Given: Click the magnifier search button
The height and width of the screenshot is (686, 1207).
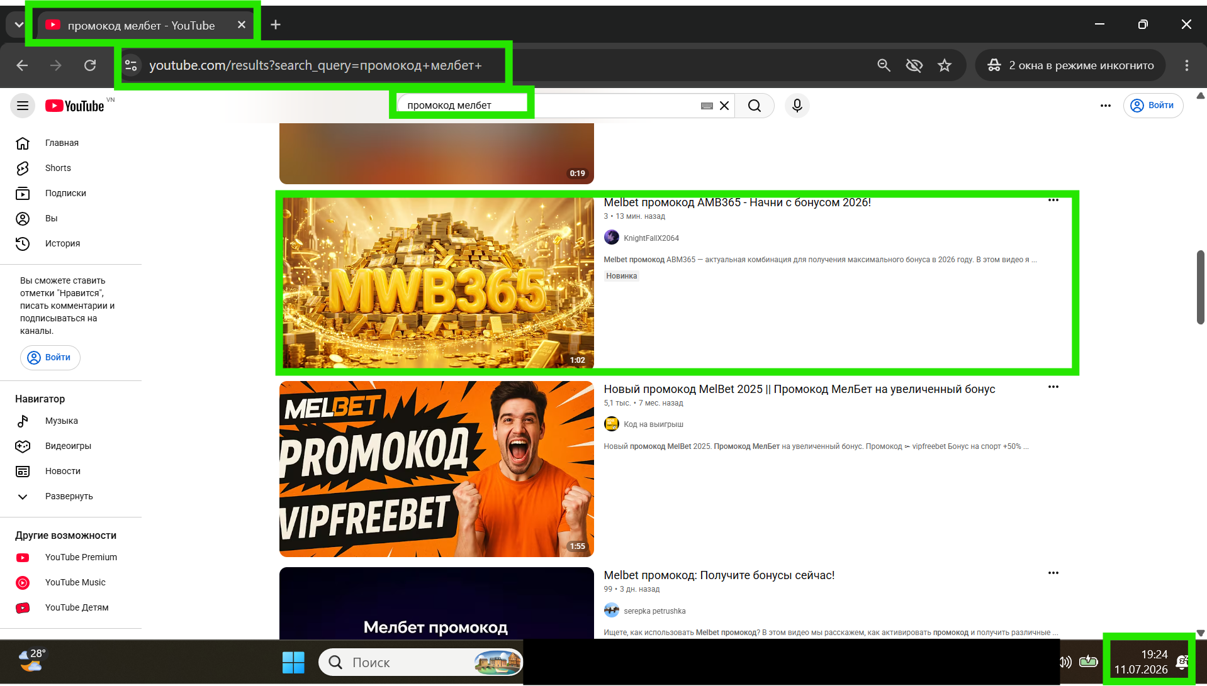Looking at the screenshot, I should (x=755, y=106).
